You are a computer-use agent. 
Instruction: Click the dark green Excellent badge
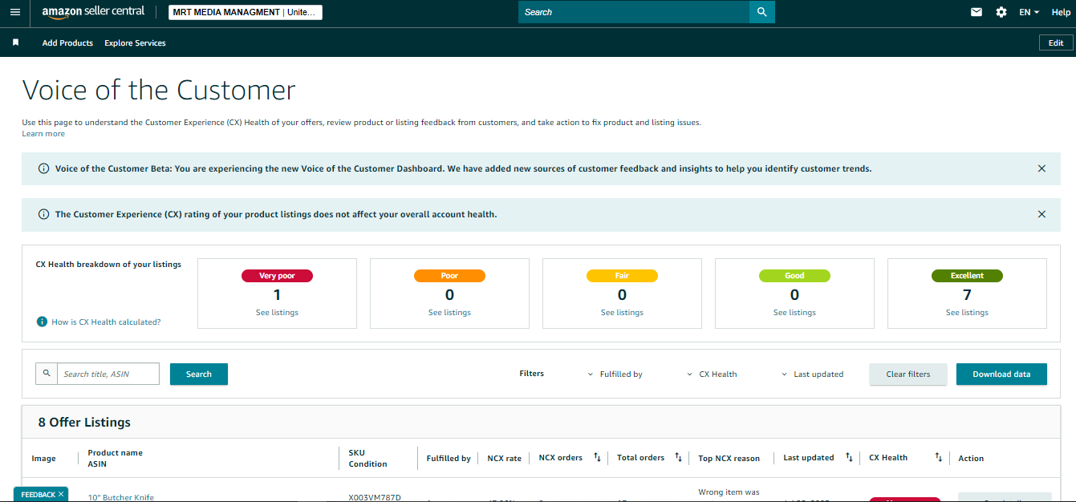967,276
